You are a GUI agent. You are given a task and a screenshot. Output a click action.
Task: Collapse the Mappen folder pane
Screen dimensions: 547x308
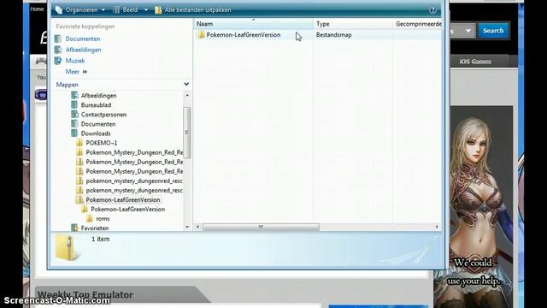tap(186, 84)
